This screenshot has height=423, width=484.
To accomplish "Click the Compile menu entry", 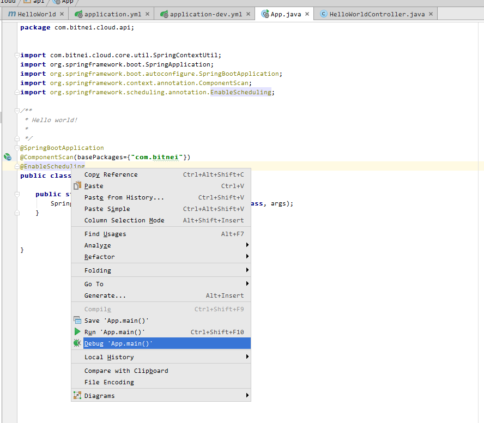I will 161,309.
